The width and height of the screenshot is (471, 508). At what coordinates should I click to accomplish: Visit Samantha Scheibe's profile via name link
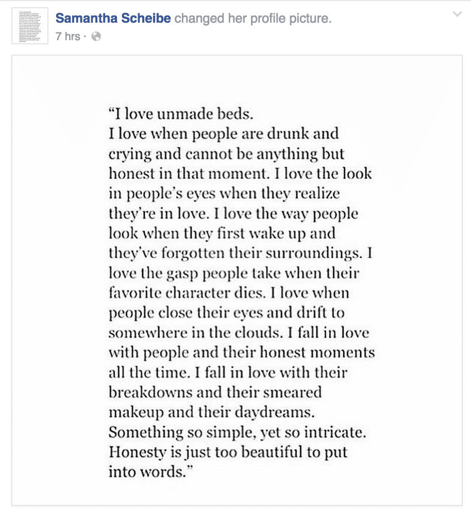(x=113, y=18)
